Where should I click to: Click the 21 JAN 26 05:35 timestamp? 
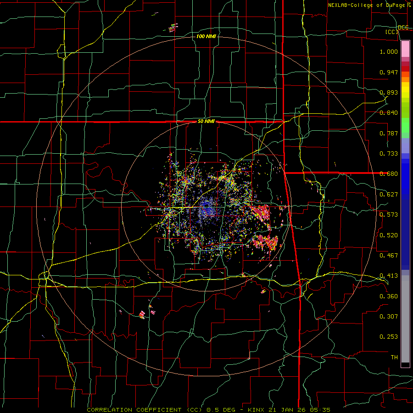click(x=300, y=410)
